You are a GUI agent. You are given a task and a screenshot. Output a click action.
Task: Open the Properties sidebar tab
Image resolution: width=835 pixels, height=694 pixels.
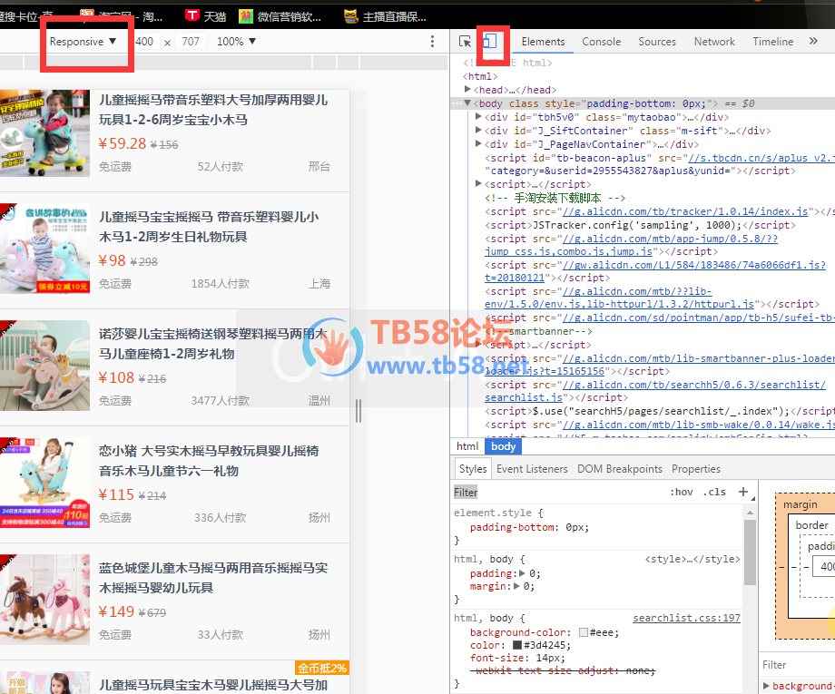click(x=696, y=469)
